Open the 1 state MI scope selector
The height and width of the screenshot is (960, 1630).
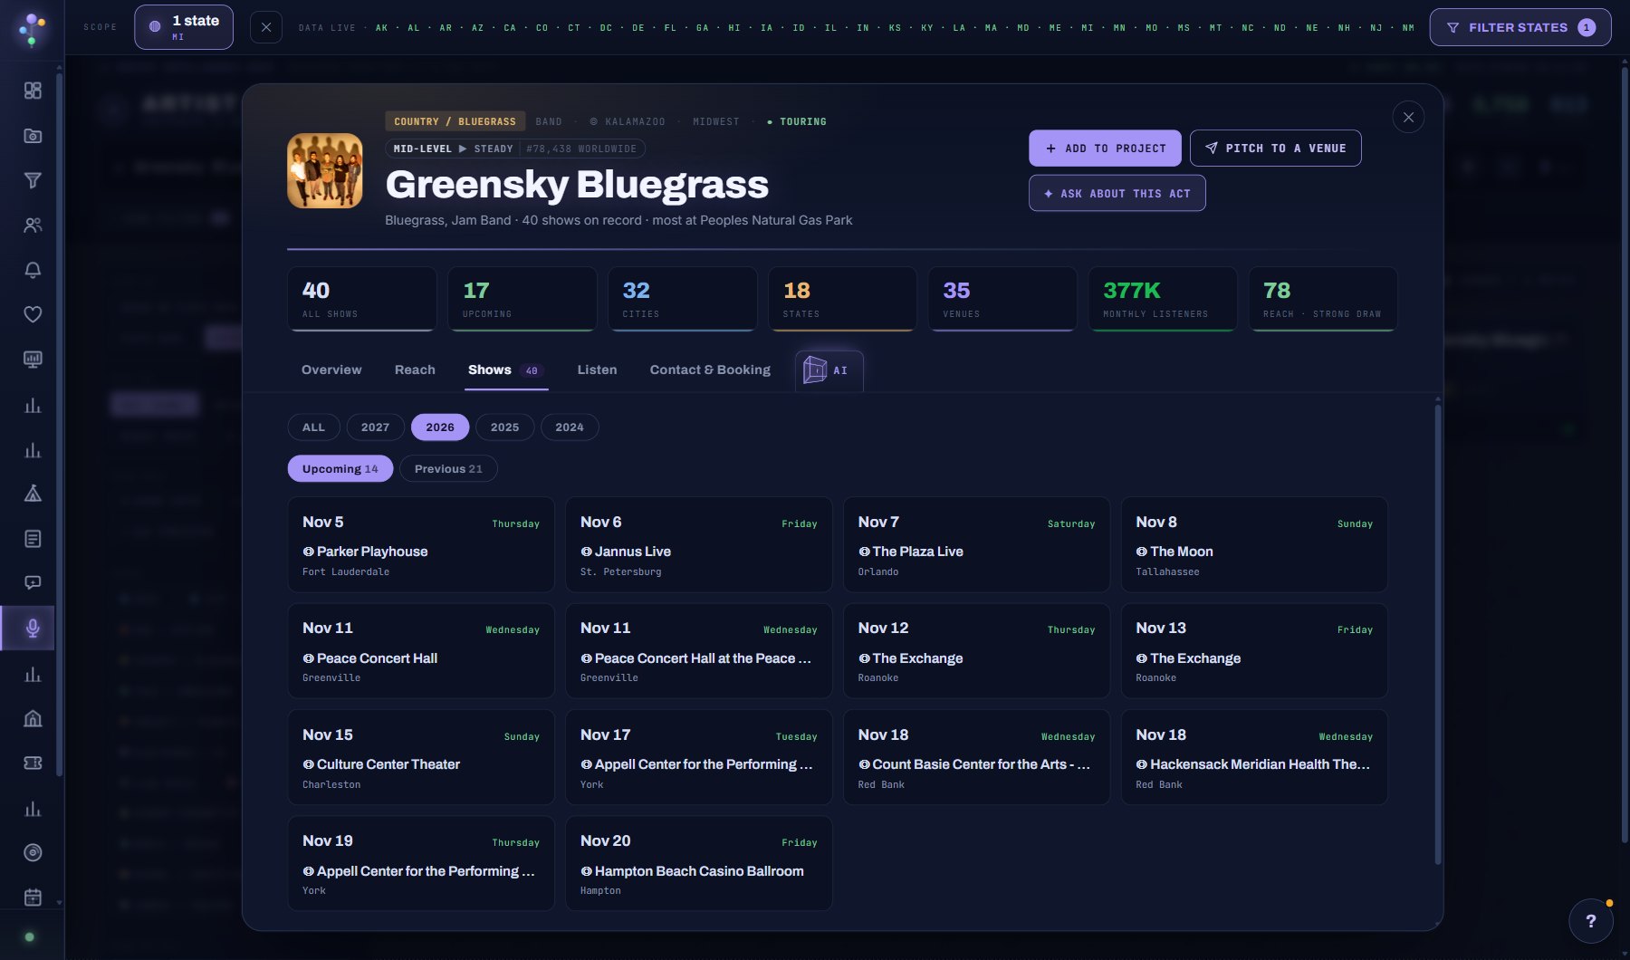pyautogui.click(x=184, y=27)
